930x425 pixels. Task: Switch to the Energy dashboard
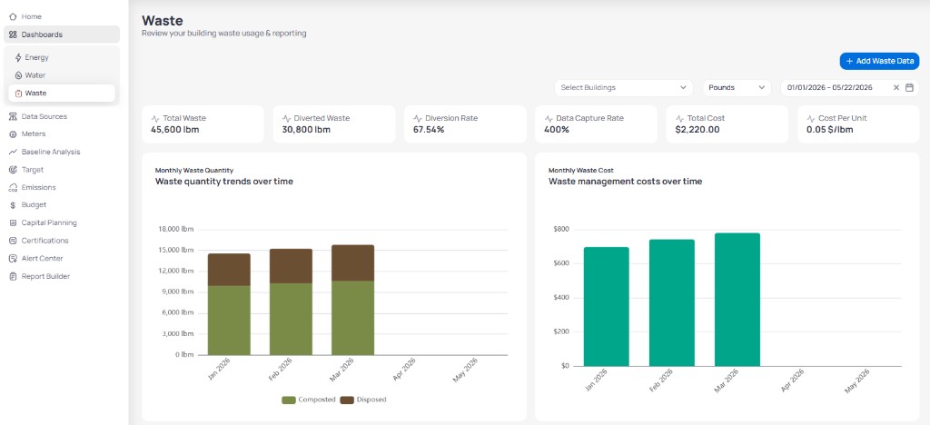coord(62,57)
